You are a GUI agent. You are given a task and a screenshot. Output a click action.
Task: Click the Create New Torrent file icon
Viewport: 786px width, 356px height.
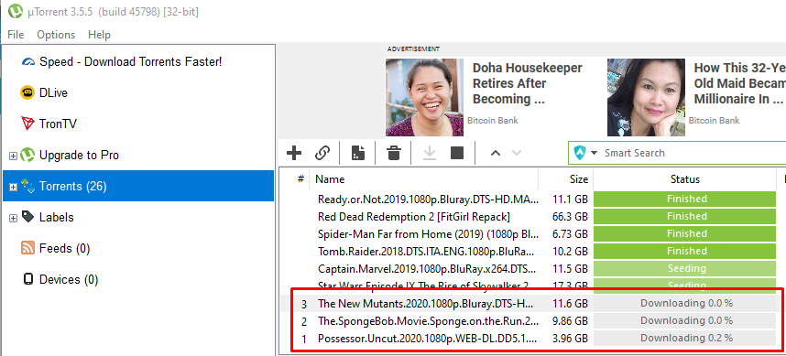(x=358, y=153)
